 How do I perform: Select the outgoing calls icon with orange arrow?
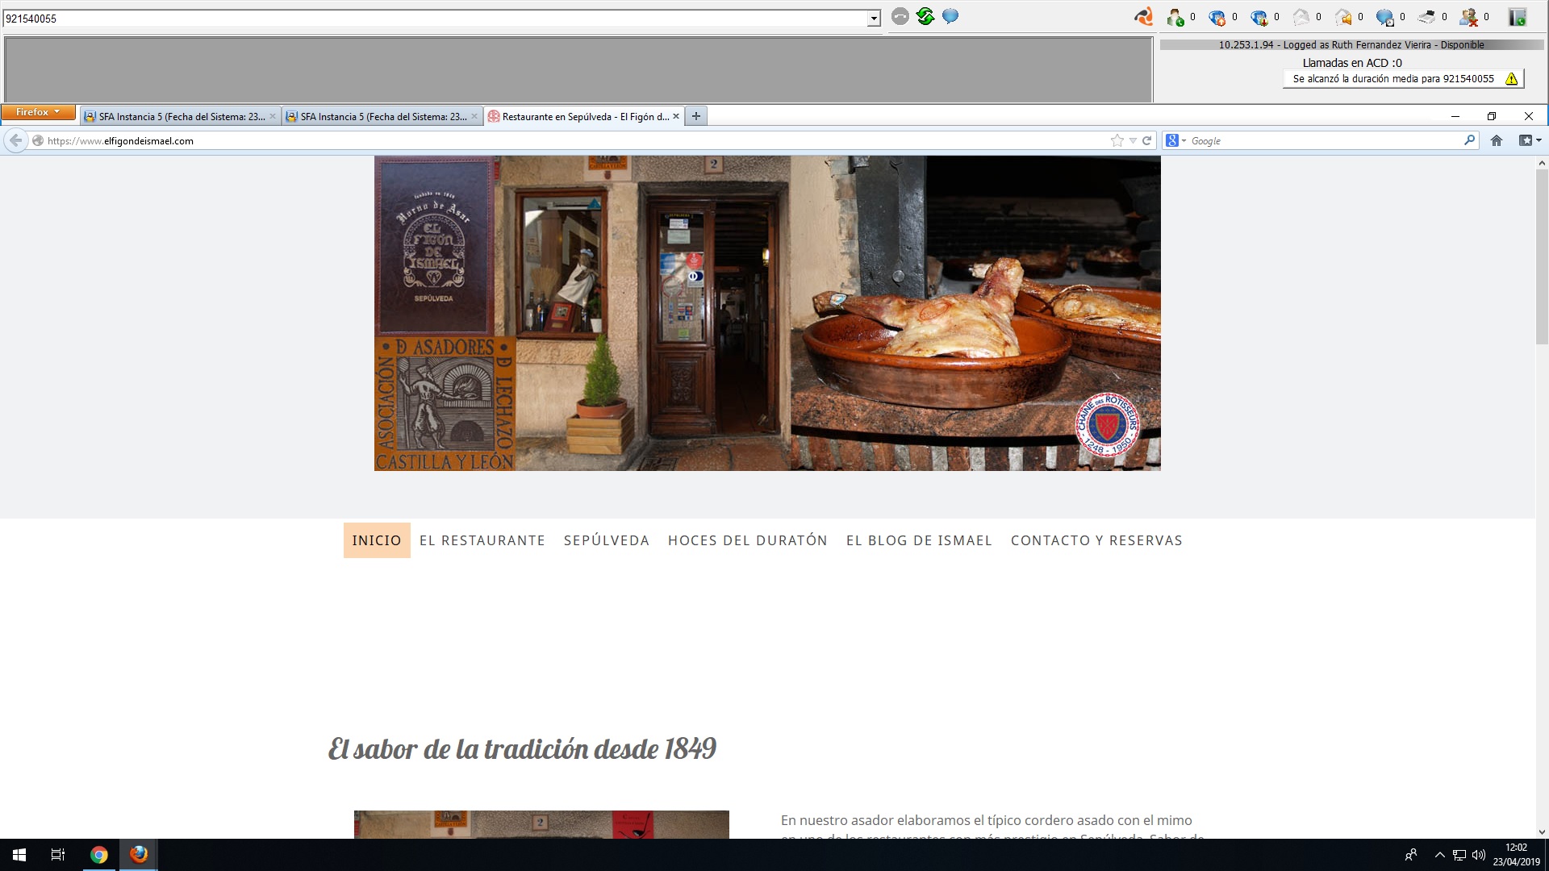point(1216,16)
